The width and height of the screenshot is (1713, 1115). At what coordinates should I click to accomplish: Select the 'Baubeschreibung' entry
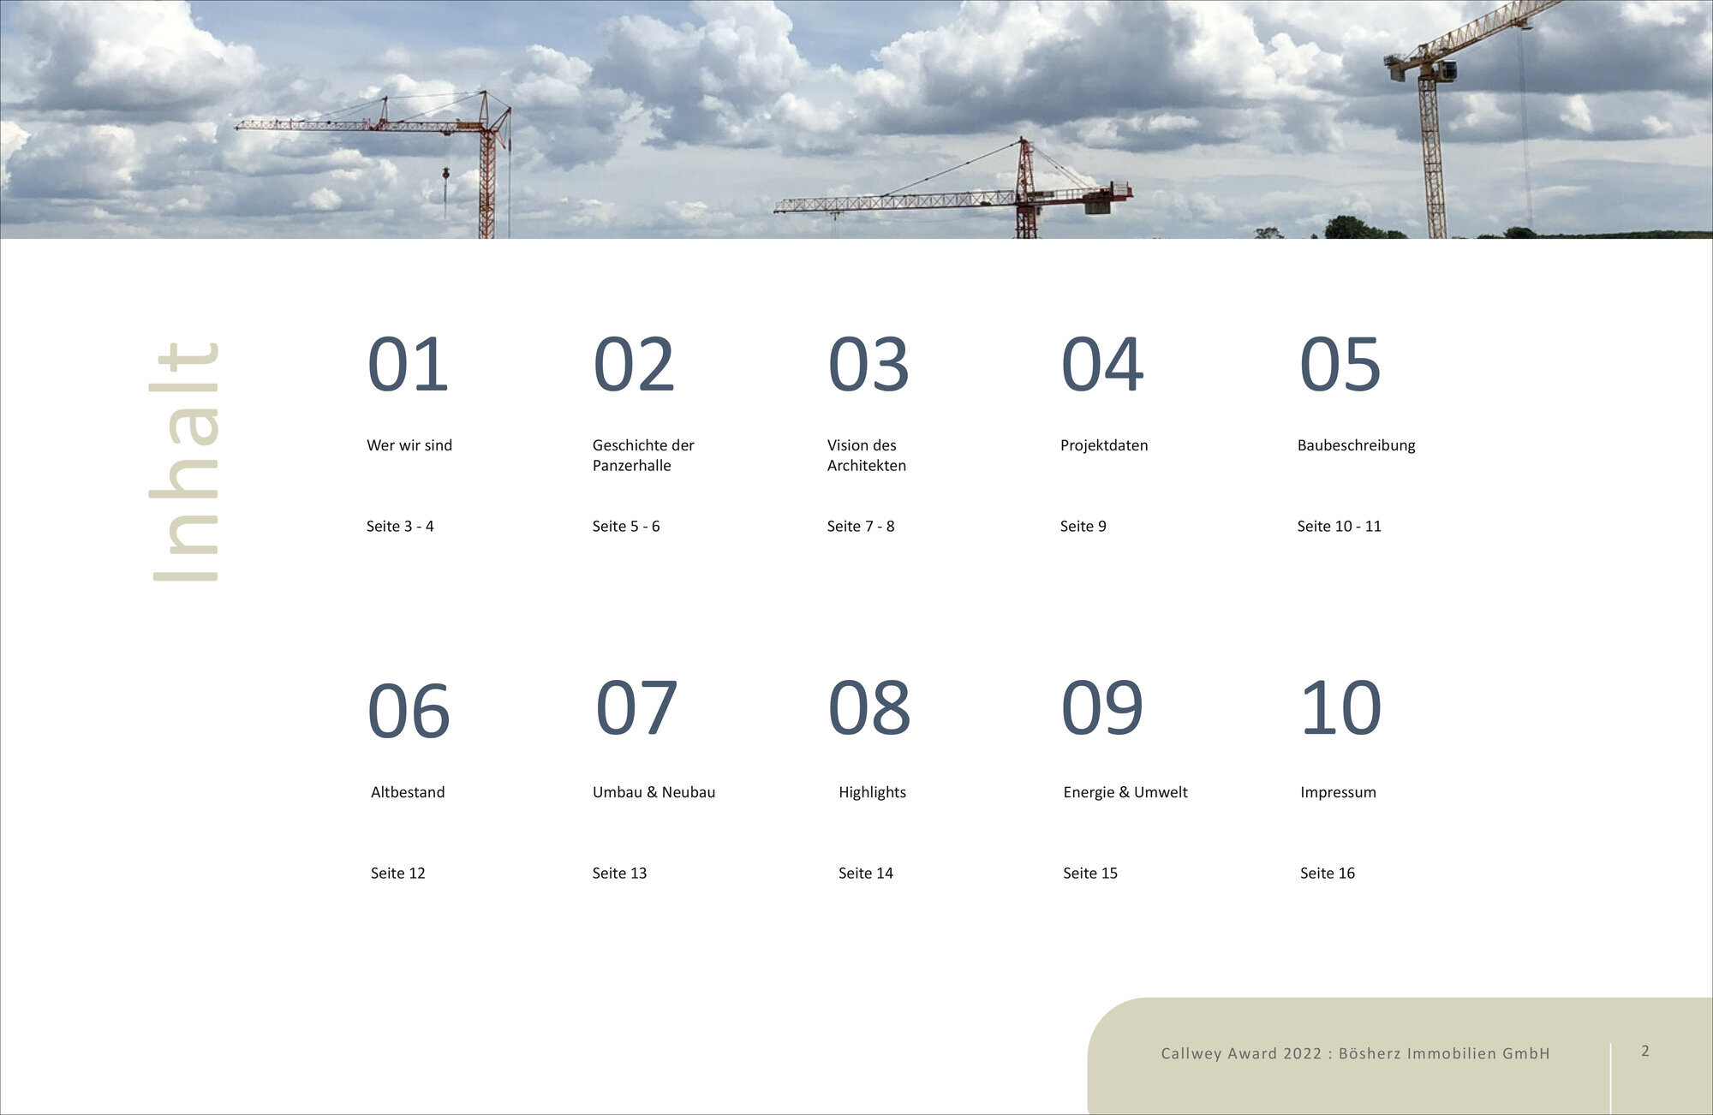coord(1357,445)
